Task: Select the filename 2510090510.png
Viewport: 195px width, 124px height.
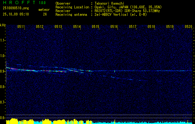Action: [16, 8]
